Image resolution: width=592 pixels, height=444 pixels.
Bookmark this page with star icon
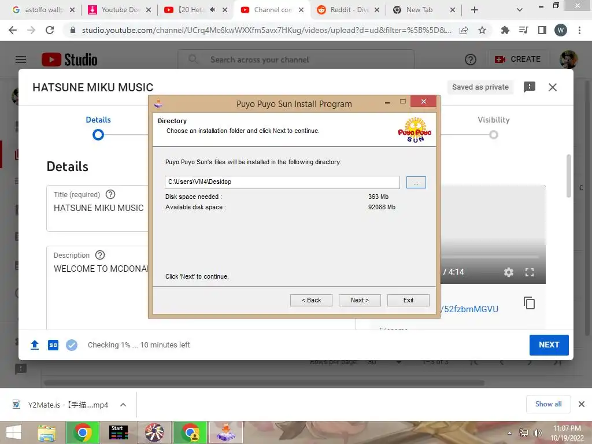click(x=482, y=30)
